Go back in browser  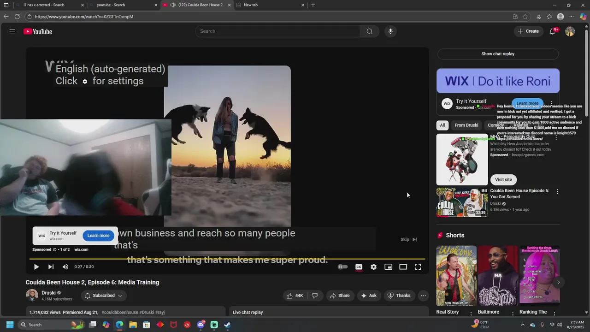[x=6, y=17]
